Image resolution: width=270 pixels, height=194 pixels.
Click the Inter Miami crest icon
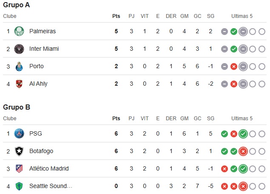pos(19,49)
